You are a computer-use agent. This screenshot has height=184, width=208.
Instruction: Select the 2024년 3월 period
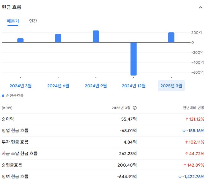21,86
